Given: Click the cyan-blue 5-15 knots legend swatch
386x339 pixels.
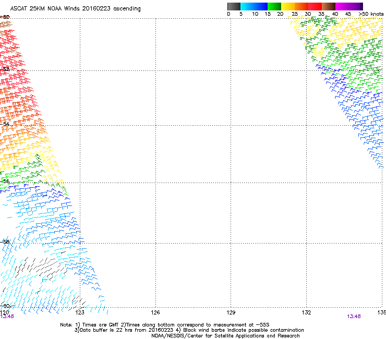Looking at the screenshot, I should point(254,6).
